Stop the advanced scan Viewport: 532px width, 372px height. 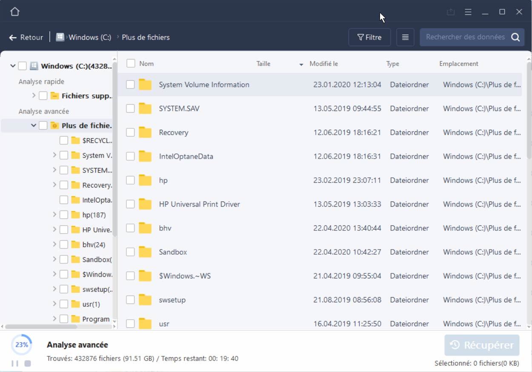[x=28, y=363]
